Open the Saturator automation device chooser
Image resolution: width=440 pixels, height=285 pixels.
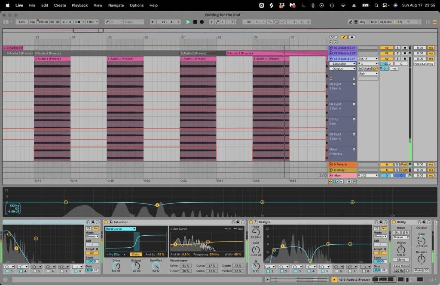(x=342, y=64)
